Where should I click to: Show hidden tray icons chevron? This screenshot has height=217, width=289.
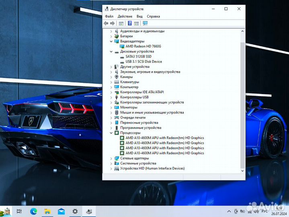point(229,211)
